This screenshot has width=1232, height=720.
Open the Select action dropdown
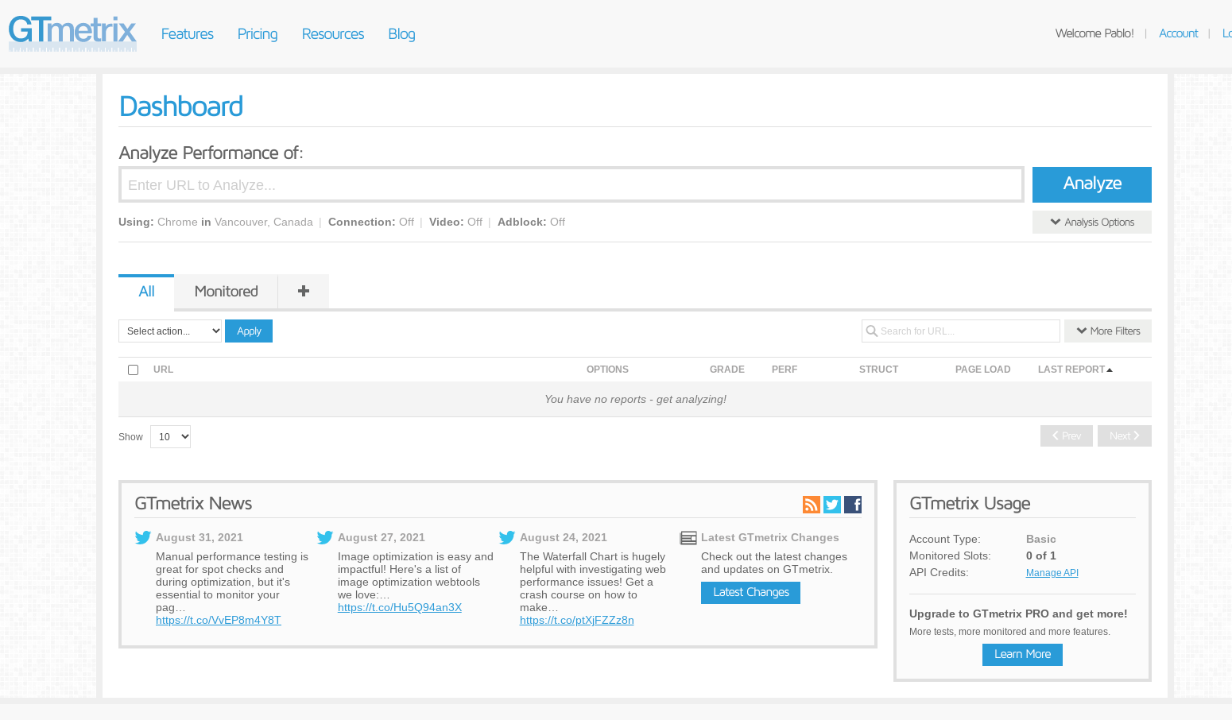pos(170,331)
